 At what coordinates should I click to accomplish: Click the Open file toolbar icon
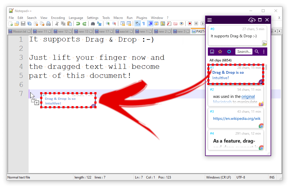click(x=17, y=24)
